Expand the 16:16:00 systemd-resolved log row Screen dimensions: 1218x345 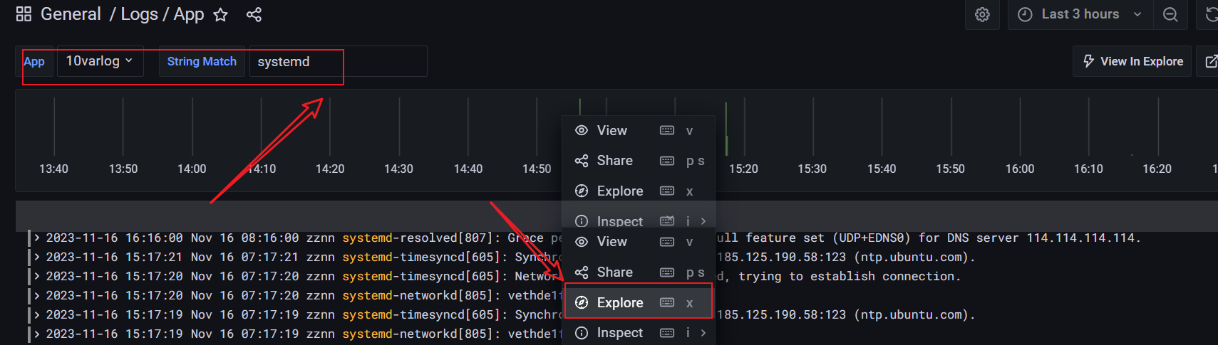[x=36, y=238]
